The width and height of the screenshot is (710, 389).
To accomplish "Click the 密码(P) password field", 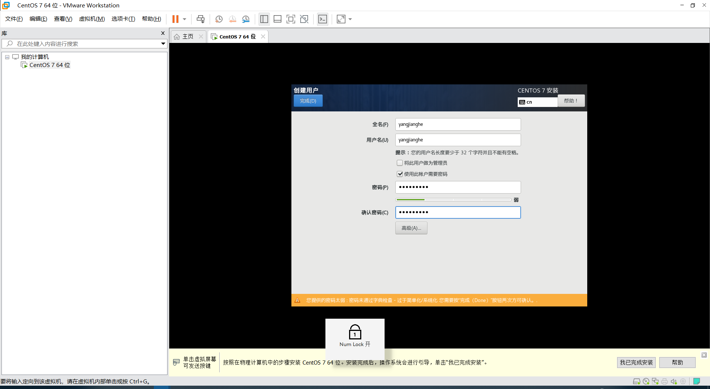I will [x=458, y=187].
